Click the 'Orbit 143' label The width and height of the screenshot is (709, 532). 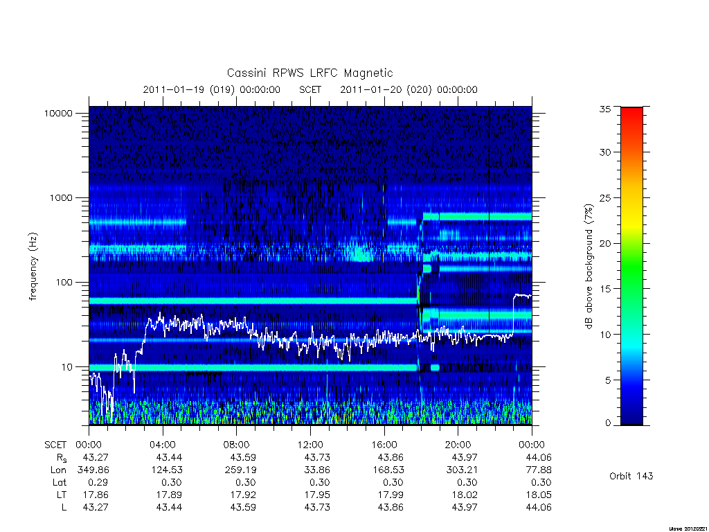[x=631, y=476]
